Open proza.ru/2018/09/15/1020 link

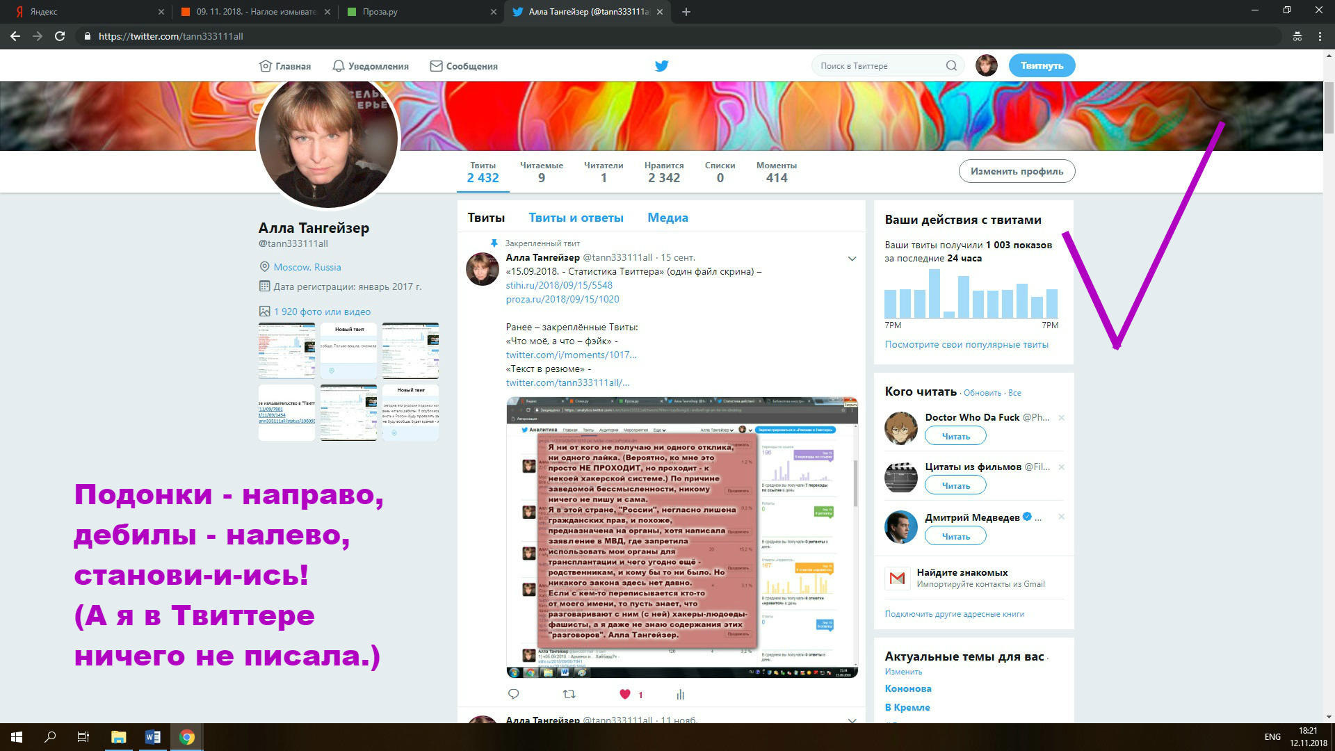563,299
